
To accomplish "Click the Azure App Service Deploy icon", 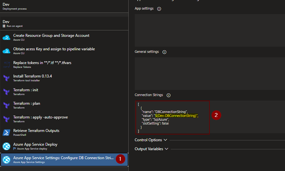I will (6, 146).
